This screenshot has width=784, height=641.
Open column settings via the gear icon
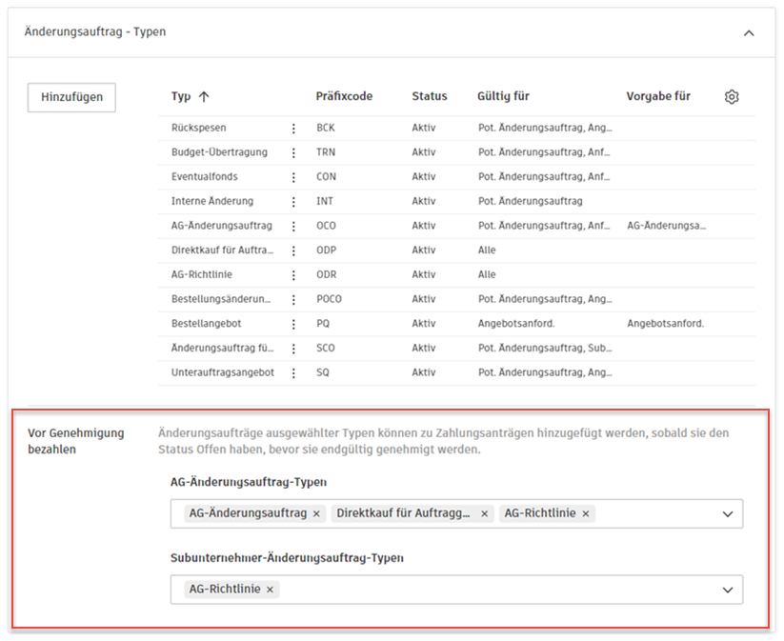coord(732,96)
